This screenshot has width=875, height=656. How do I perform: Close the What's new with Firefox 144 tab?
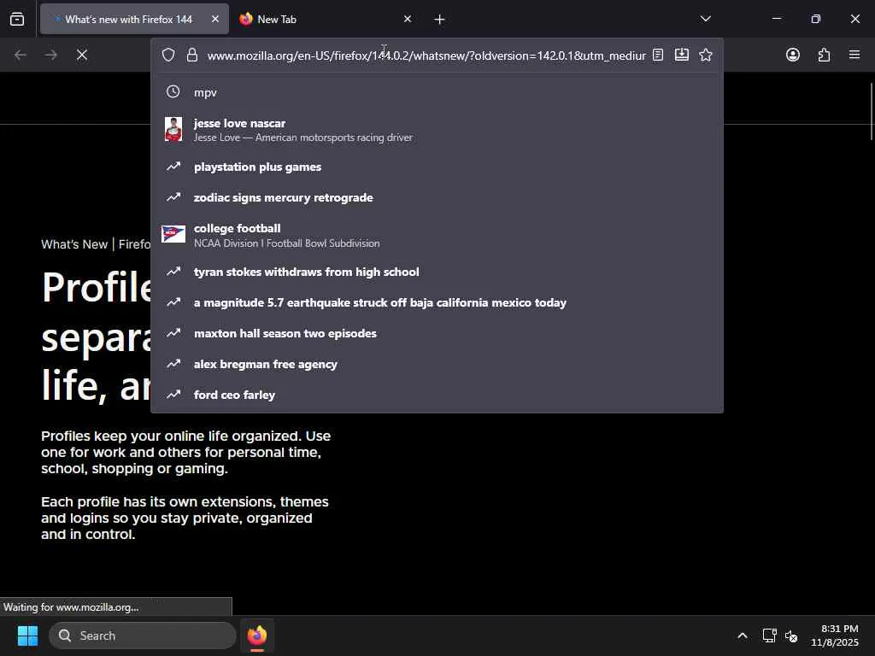pyautogui.click(x=215, y=19)
